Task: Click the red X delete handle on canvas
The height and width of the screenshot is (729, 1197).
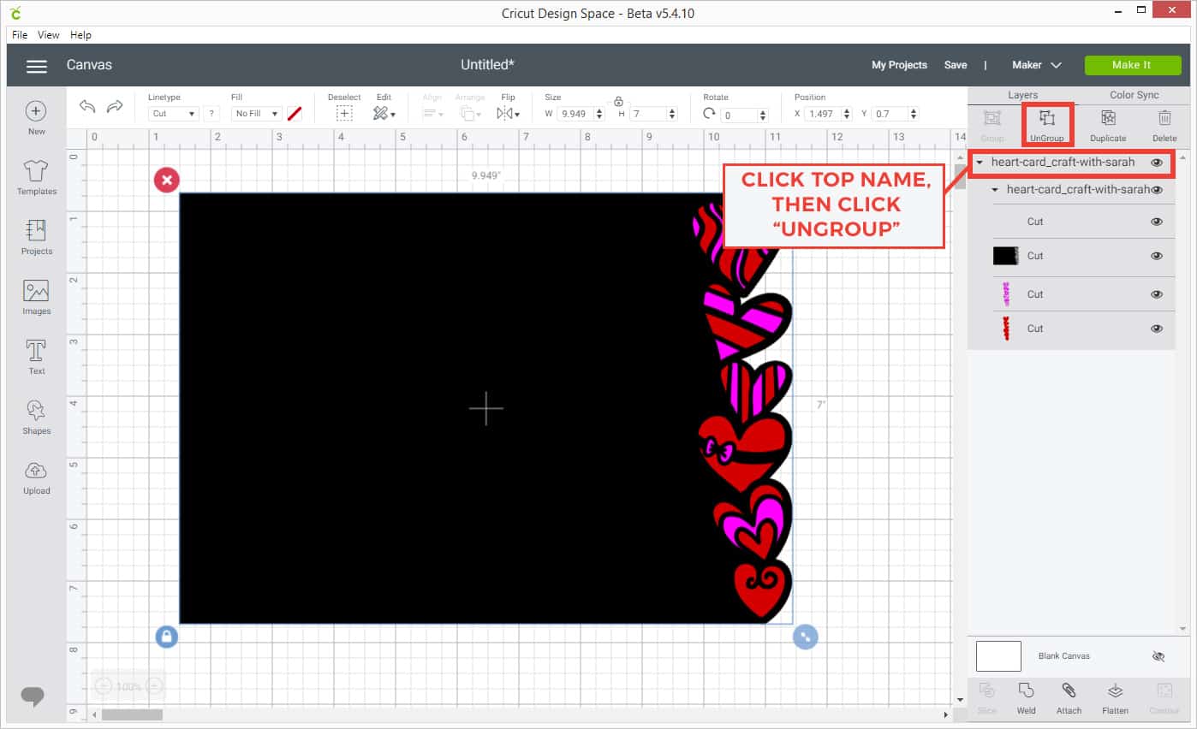Action: [x=166, y=180]
